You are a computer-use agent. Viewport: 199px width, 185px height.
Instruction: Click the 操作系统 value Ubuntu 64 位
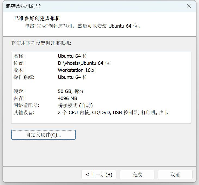(x=73, y=77)
